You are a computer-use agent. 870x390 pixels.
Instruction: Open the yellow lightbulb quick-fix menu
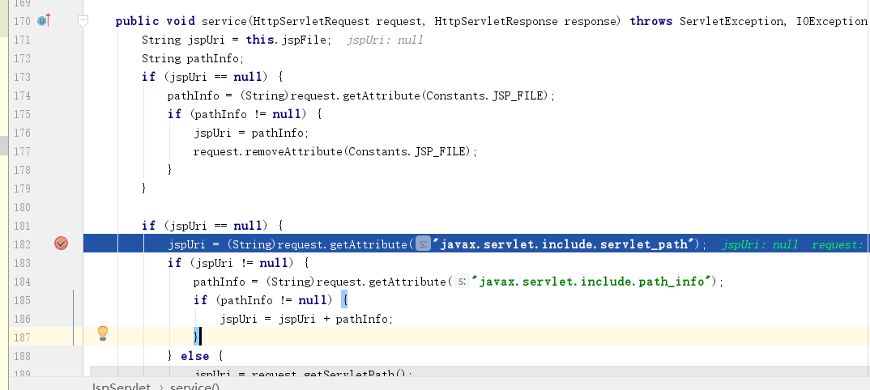click(103, 333)
